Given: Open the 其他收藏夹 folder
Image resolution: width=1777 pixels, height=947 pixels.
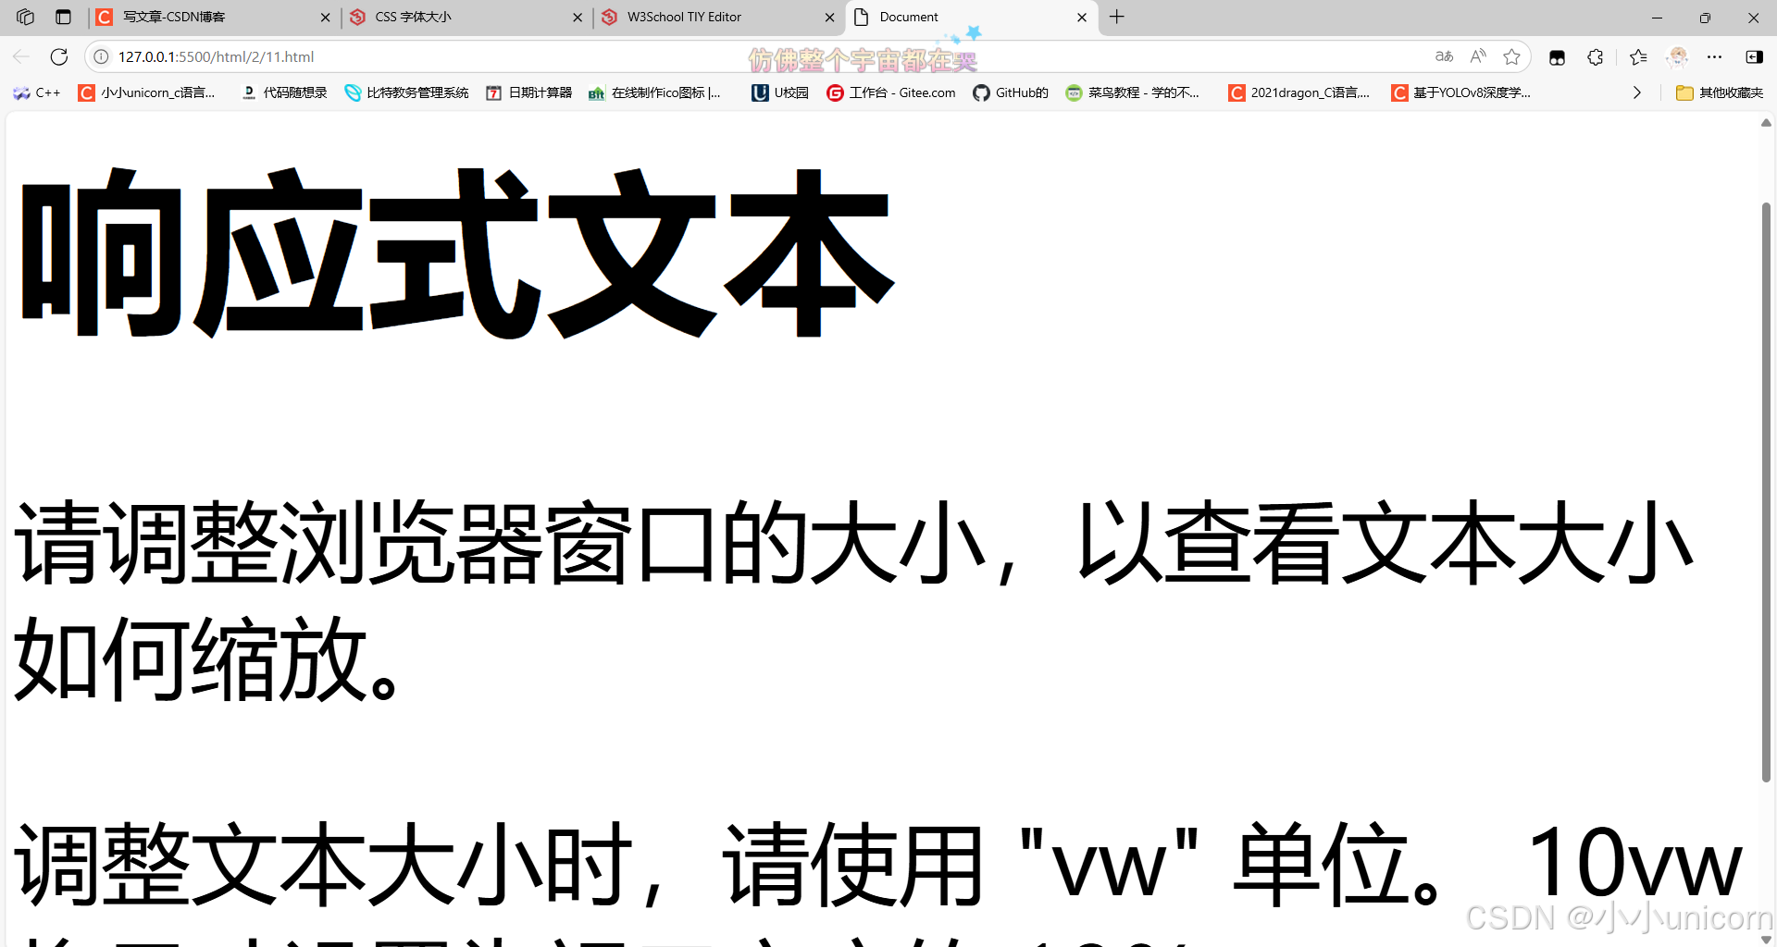Looking at the screenshot, I should click(1720, 92).
